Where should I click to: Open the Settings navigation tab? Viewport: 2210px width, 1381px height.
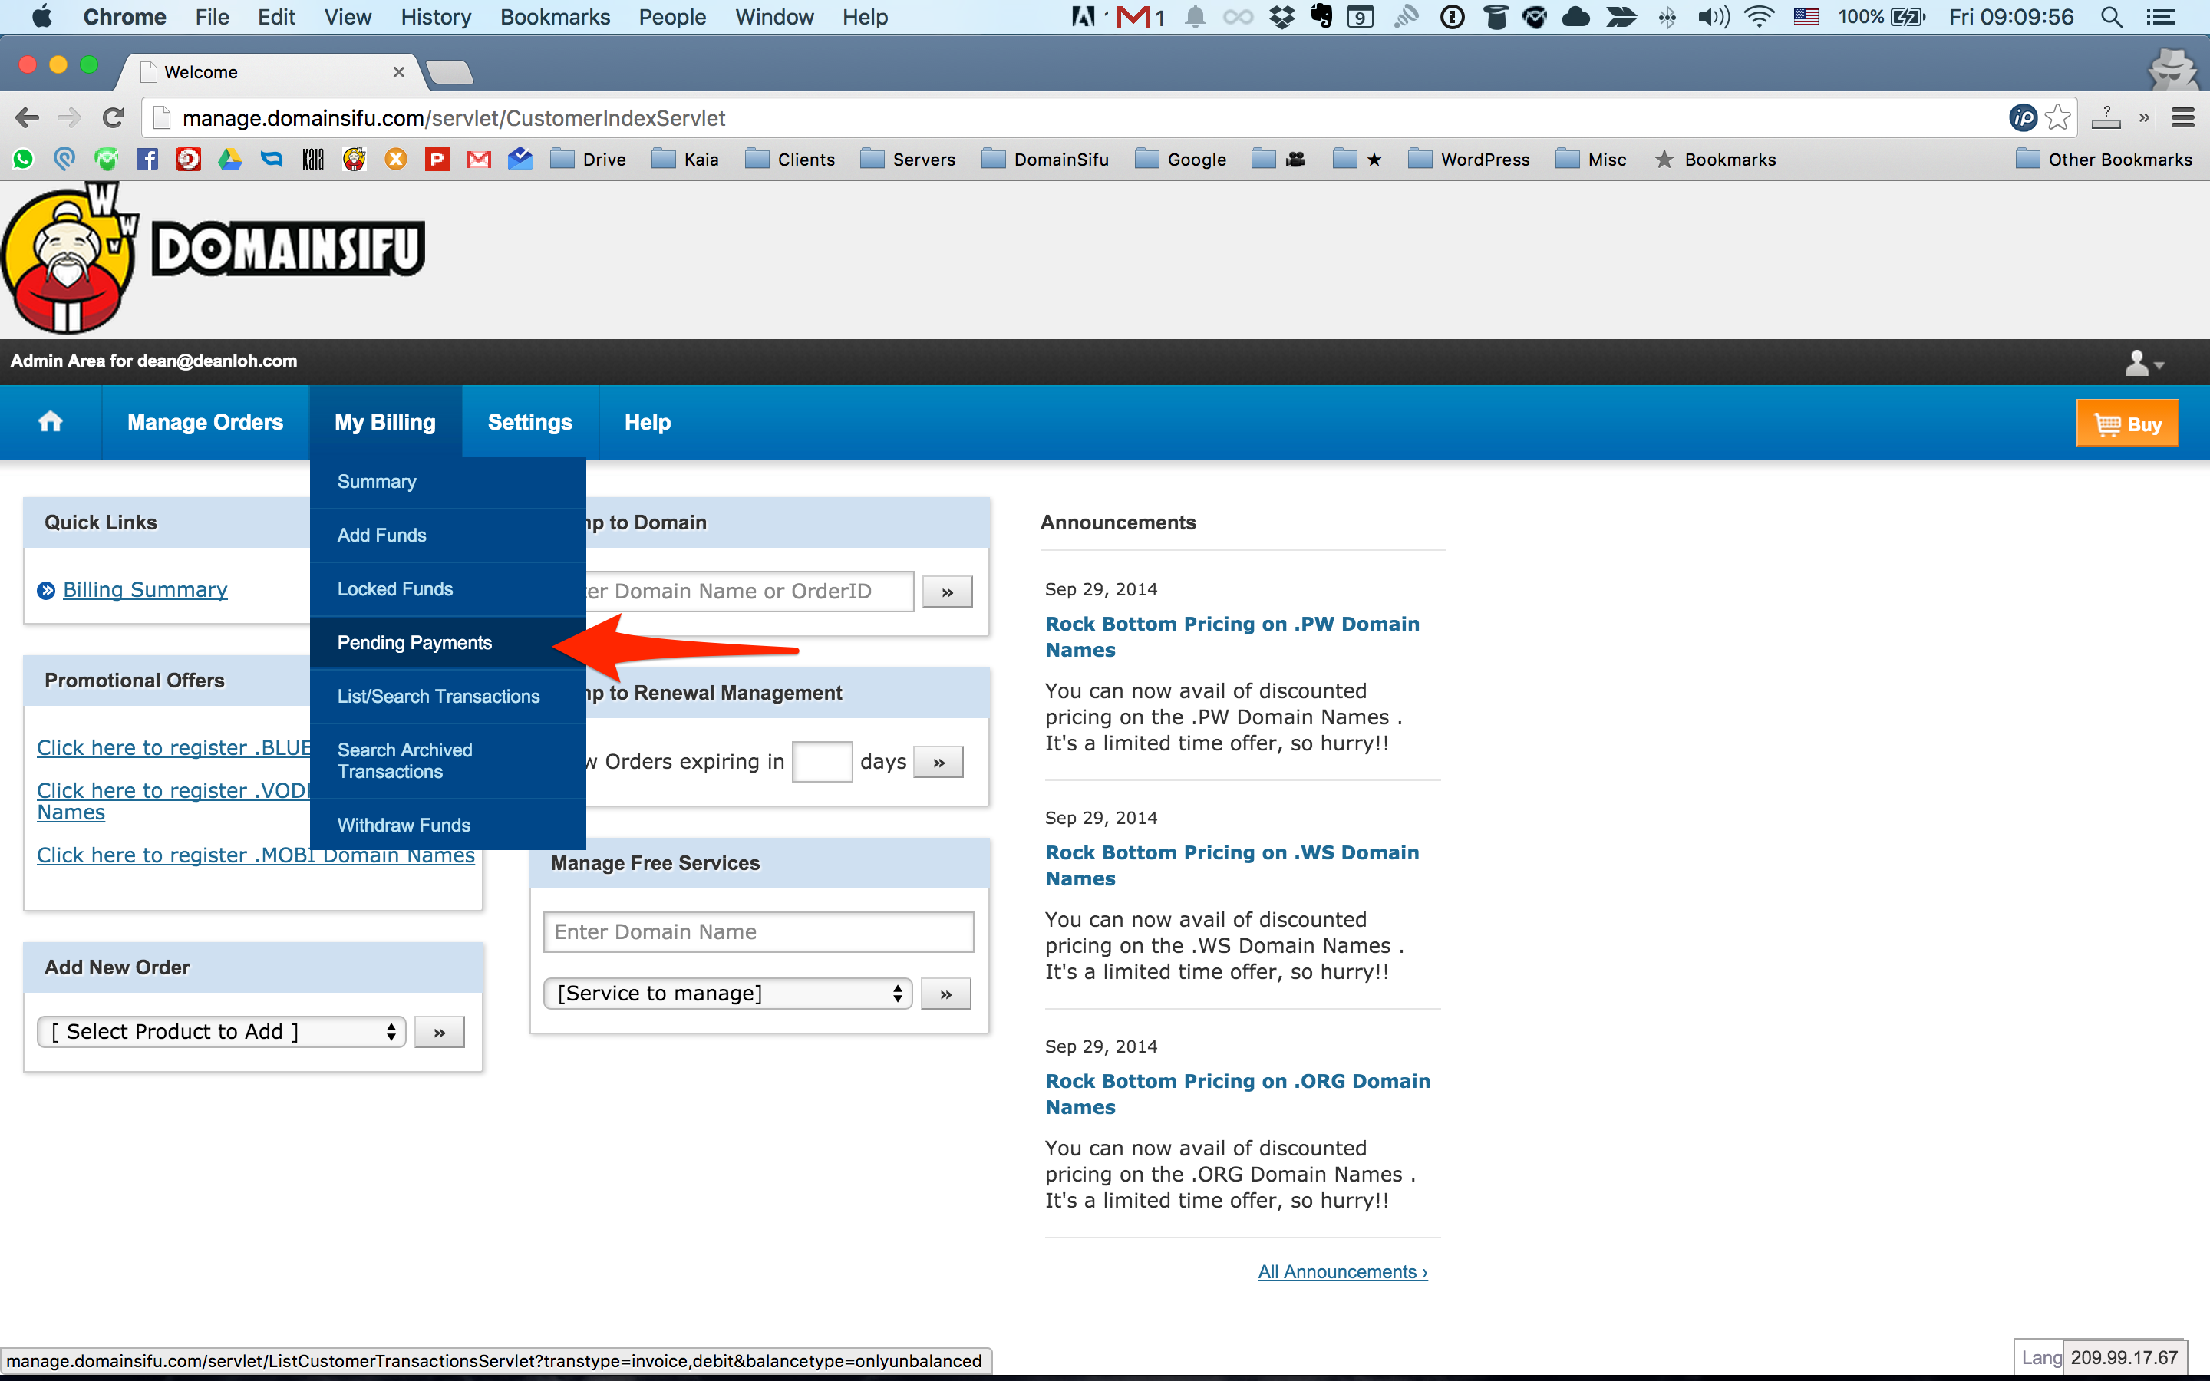point(529,422)
